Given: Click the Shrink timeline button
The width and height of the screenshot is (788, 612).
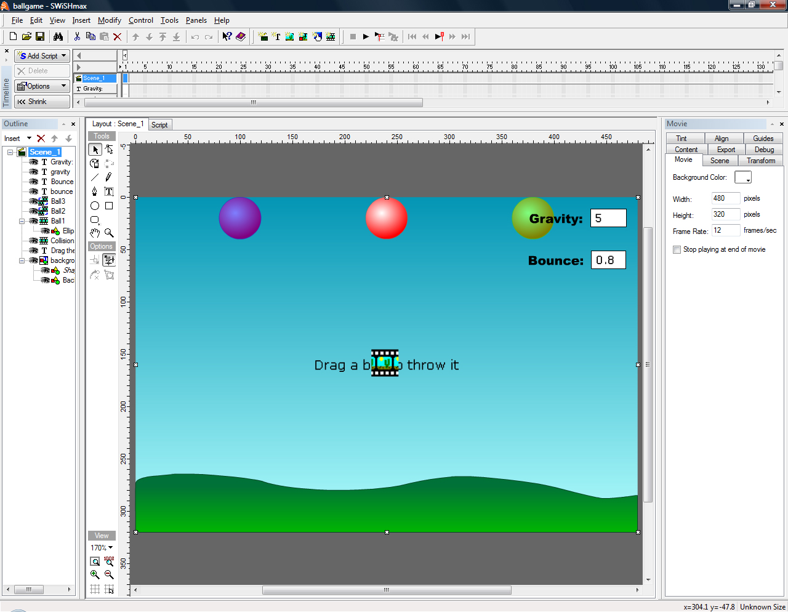Looking at the screenshot, I should 42,102.
